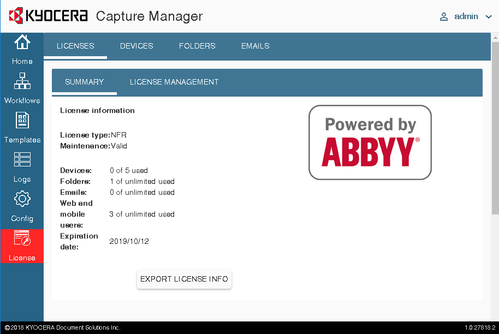Click the '0 of 5 used' devices value
Viewport: 499px width, 334px height.
(129, 170)
